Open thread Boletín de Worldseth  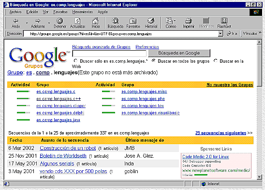63,156
